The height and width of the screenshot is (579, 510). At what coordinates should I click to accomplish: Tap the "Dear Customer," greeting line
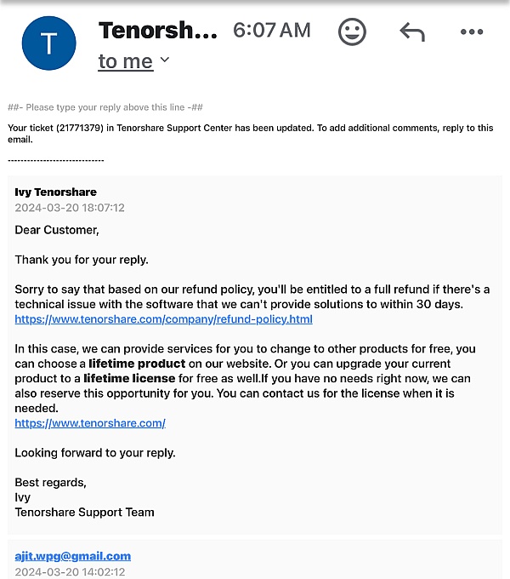[x=57, y=230]
